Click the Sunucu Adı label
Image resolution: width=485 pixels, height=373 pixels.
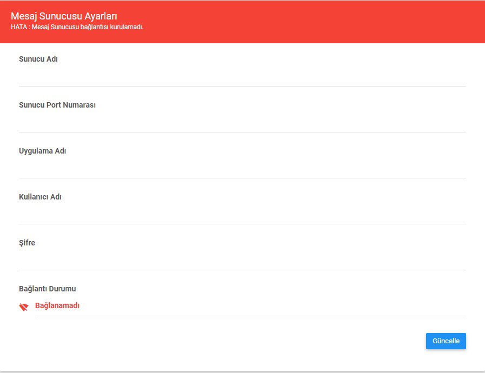tap(38, 59)
